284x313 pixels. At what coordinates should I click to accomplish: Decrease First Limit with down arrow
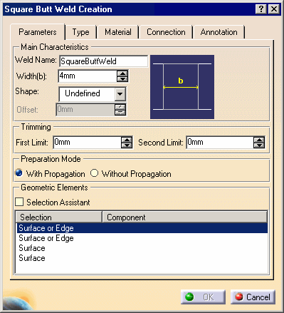click(x=127, y=145)
